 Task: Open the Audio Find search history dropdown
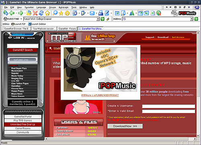tap(98, 19)
